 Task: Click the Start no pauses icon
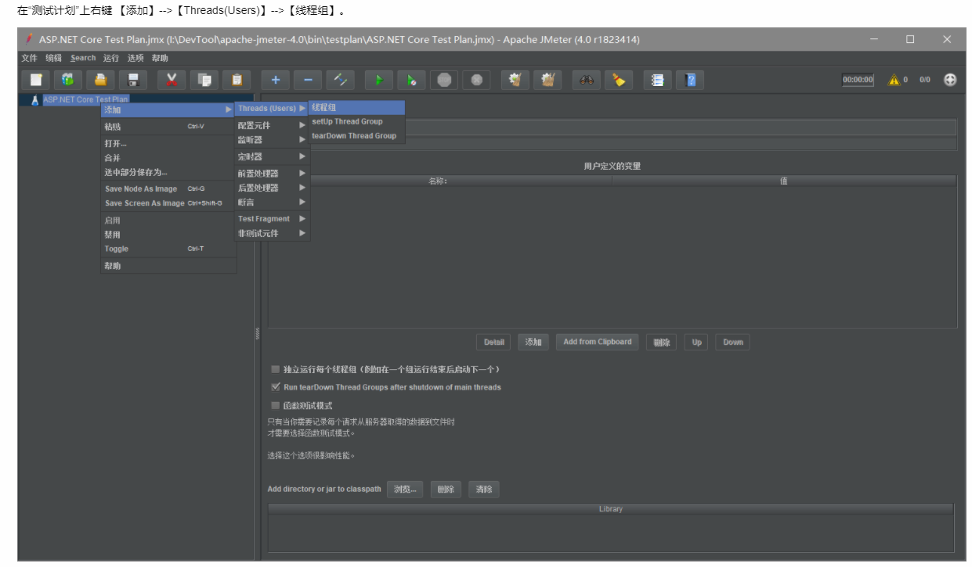[x=411, y=80]
